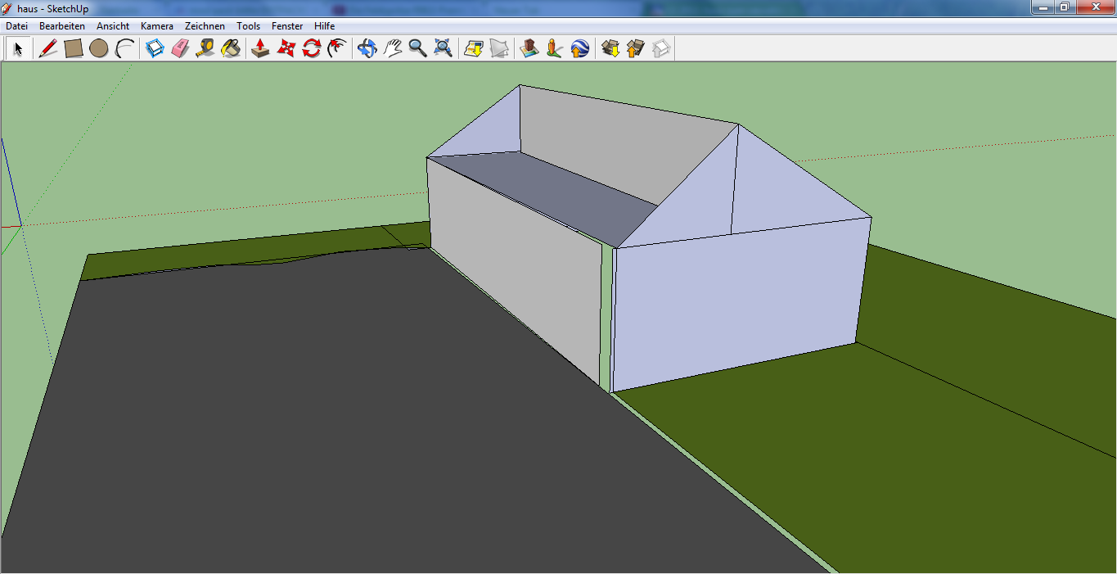
Task: Open the Zeichnen menu
Action: point(205,26)
